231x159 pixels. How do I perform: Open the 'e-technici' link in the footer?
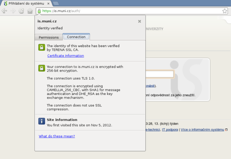coord(152,130)
